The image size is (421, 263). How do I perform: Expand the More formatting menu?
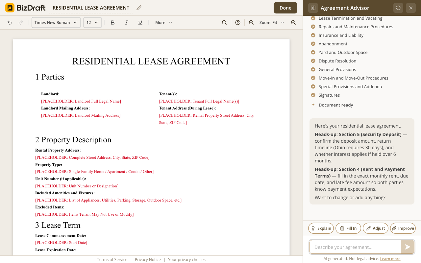pos(164,22)
